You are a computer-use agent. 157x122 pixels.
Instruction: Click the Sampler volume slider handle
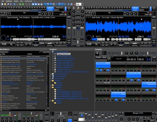(122, 53)
